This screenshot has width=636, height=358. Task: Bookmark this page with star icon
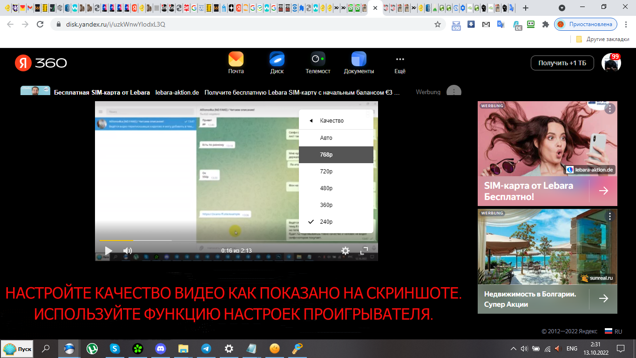point(438,24)
